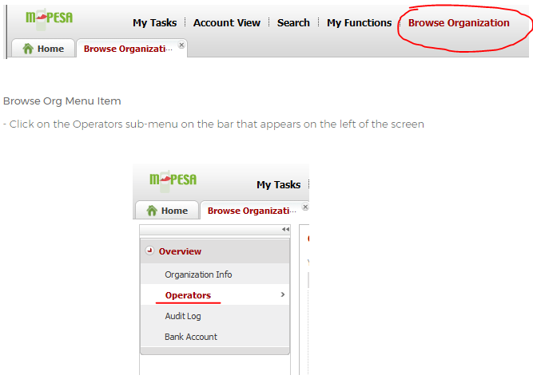Click the green home icon on the top Home tab
533x379 pixels.
tap(28, 49)
